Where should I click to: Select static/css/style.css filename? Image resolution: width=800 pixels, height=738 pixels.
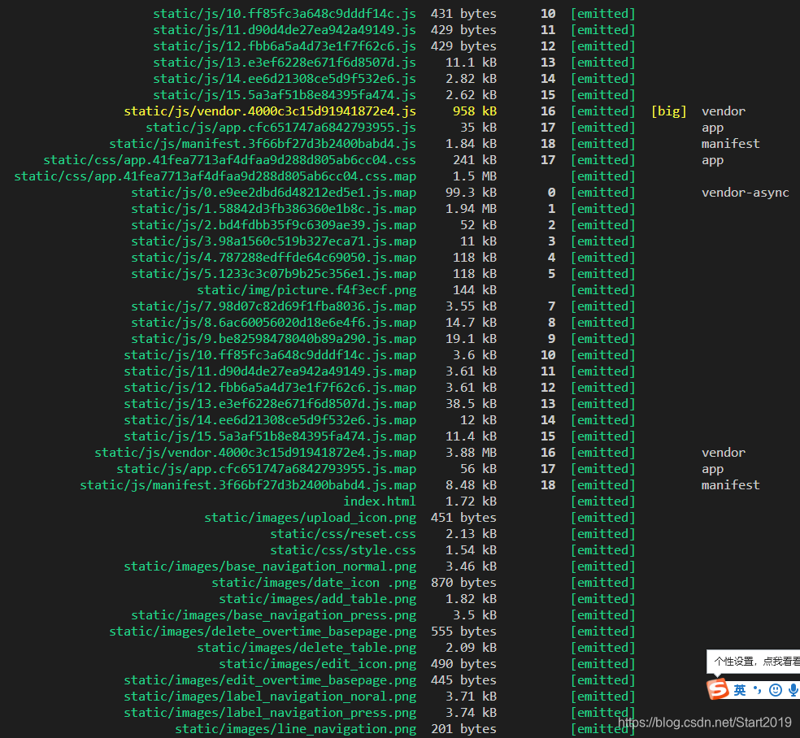click(343, 550)
